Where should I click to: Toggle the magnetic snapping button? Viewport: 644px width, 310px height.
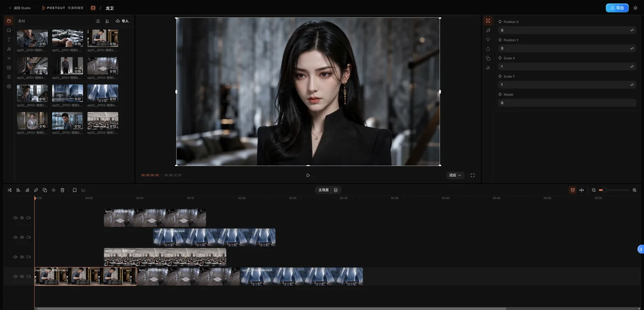click(572, 190)
